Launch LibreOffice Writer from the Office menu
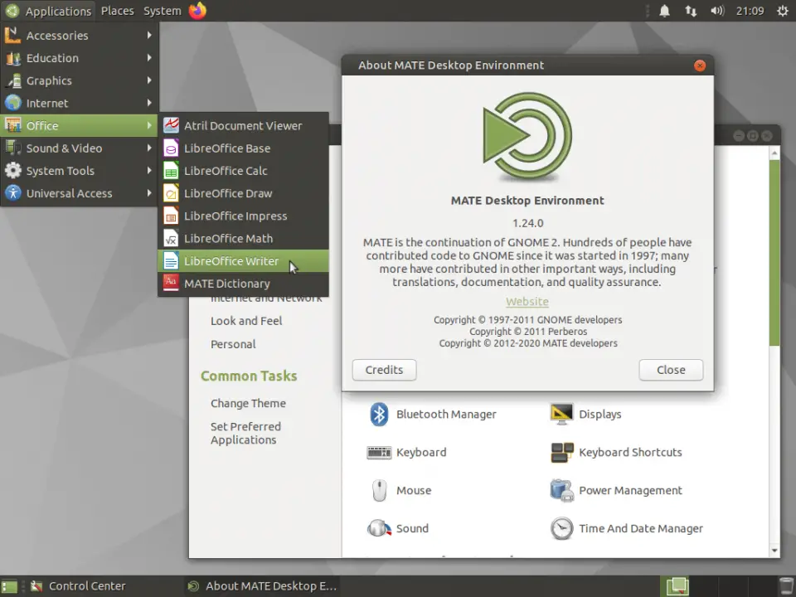The width and height of the screenshot is (796, 597). pos(231,260)
